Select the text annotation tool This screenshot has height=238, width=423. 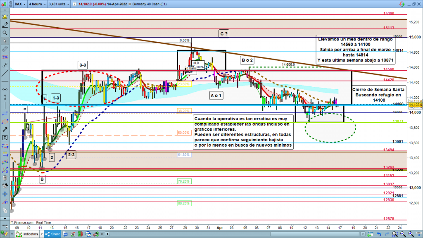[x=5, y=137]
